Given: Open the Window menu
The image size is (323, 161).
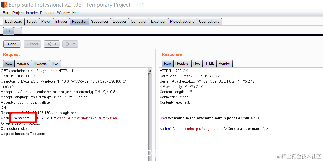Looking at the screenshot, I should 63,13.
